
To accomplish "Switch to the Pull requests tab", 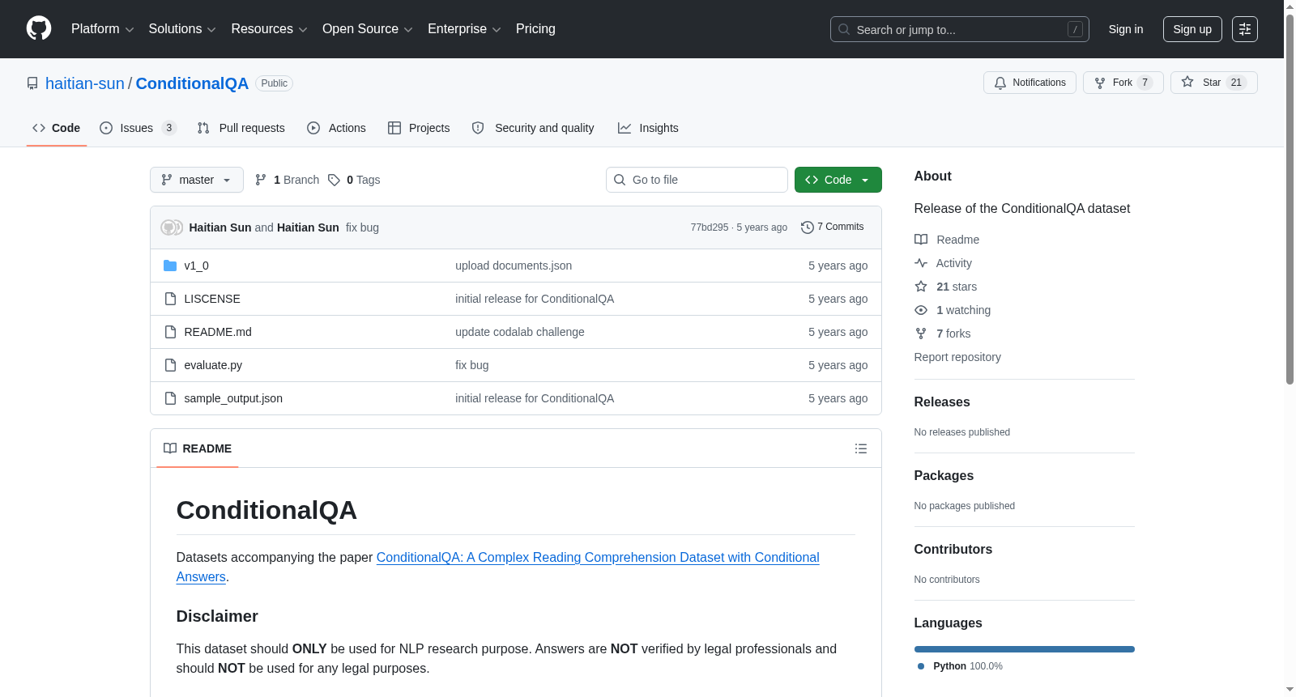I will (x=241, y=128).
